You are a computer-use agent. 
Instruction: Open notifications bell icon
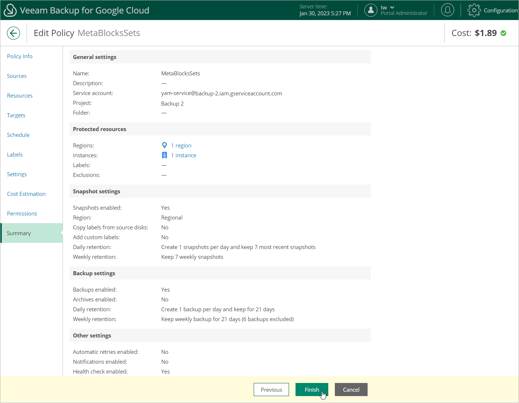(x=448, y=10)
